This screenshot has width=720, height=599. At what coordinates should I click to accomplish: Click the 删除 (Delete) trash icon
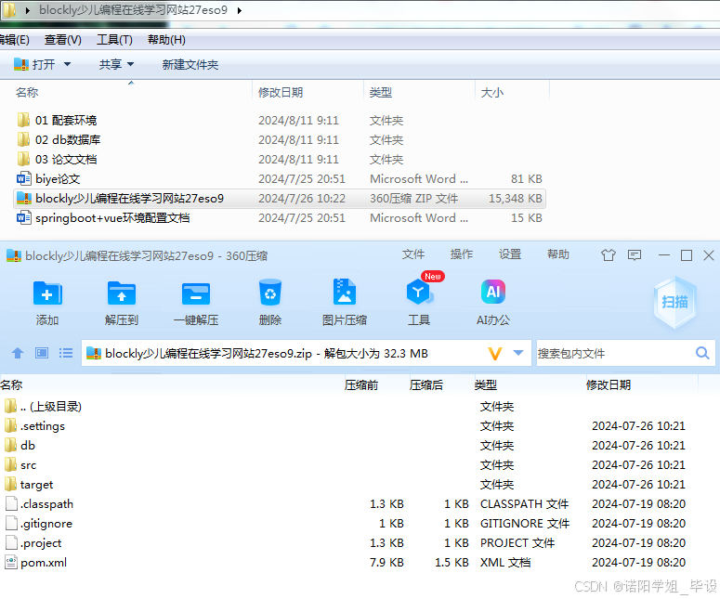point(270,293)
